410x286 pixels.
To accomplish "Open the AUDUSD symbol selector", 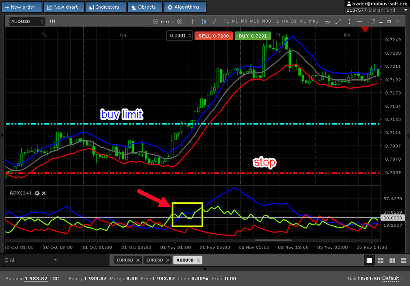I will 27,21.
